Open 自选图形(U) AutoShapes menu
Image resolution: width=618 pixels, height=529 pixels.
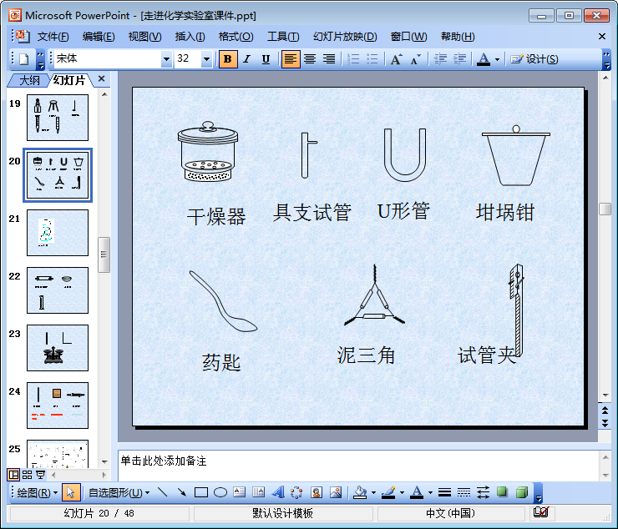pyautogui.click(x=119, y=493)
